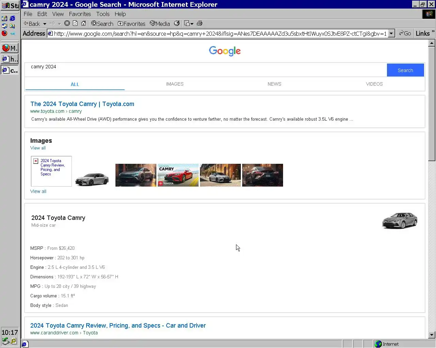Open the dark rear-view Camry thumbnail

[x=263, y=175]
